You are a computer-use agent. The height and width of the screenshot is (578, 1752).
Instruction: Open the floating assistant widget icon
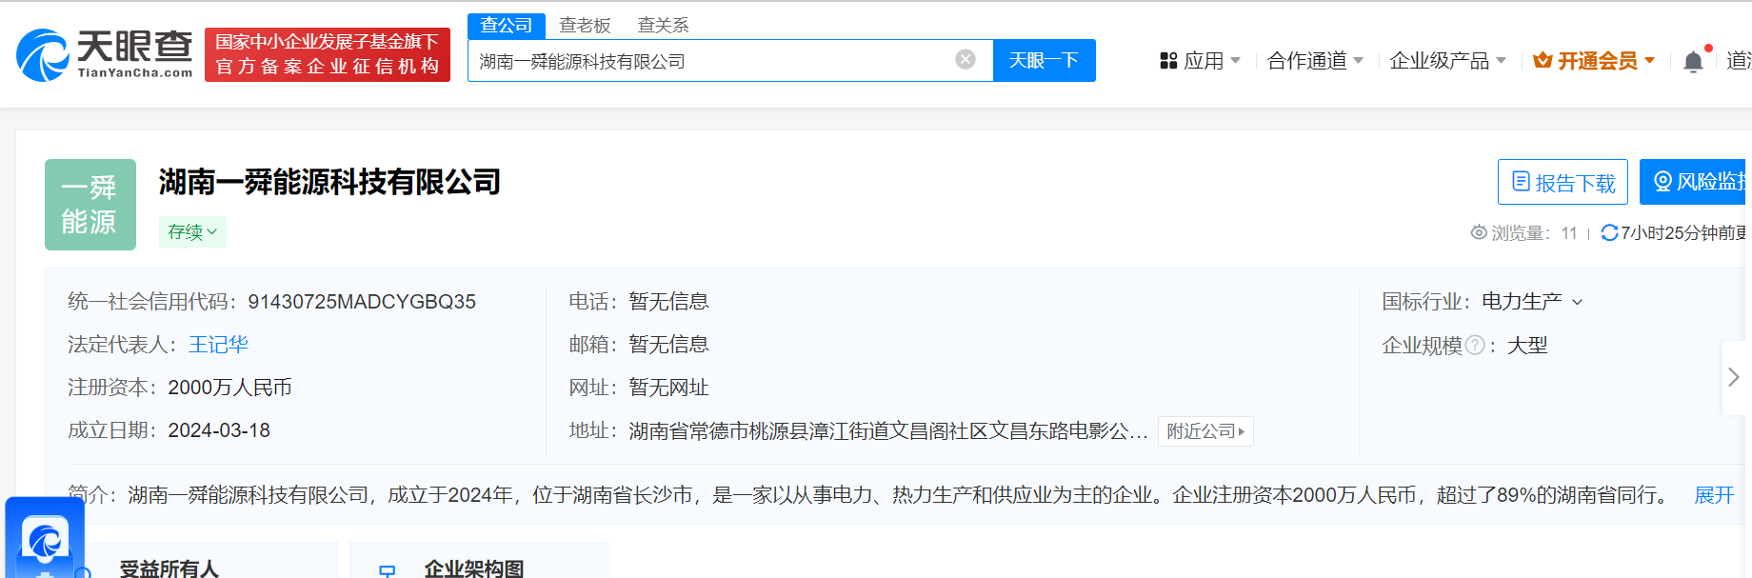(45, 540)
